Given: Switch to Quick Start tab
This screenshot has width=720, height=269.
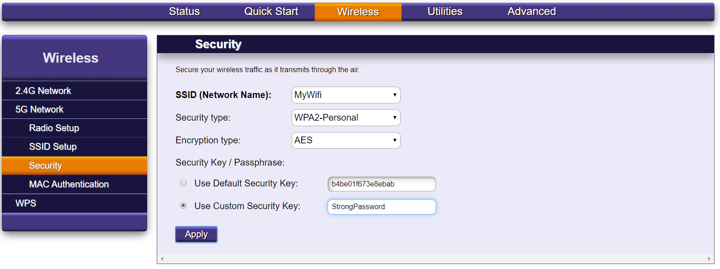Looking at the screenshot, I should [271, 12].
